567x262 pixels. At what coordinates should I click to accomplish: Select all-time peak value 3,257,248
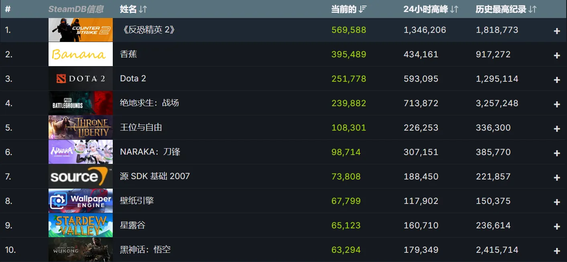tap(497, 103)
